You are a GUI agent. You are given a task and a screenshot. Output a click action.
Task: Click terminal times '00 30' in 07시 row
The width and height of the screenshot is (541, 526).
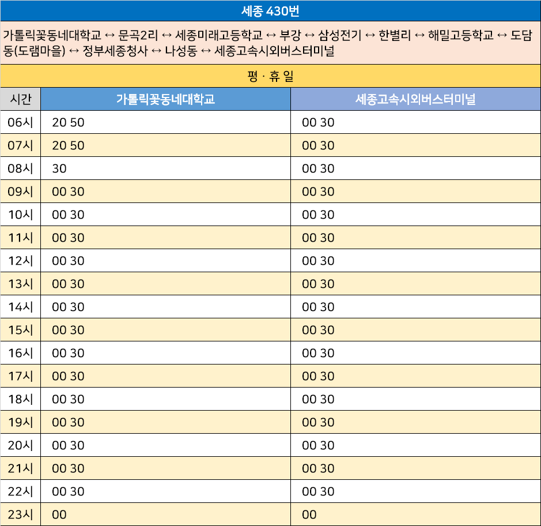318,145
